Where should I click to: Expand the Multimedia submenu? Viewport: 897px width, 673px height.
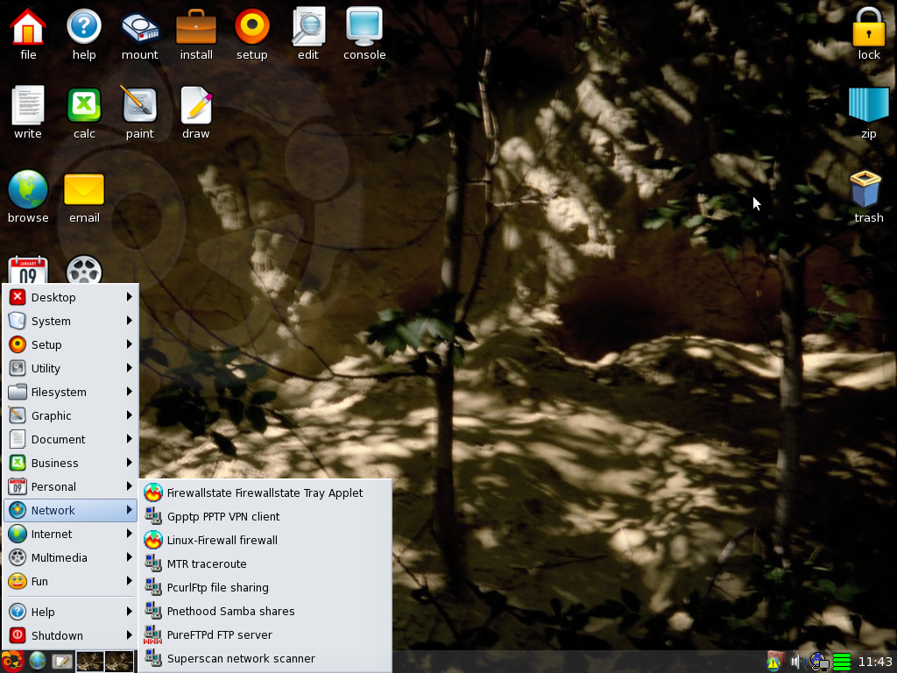pos(70,557)
